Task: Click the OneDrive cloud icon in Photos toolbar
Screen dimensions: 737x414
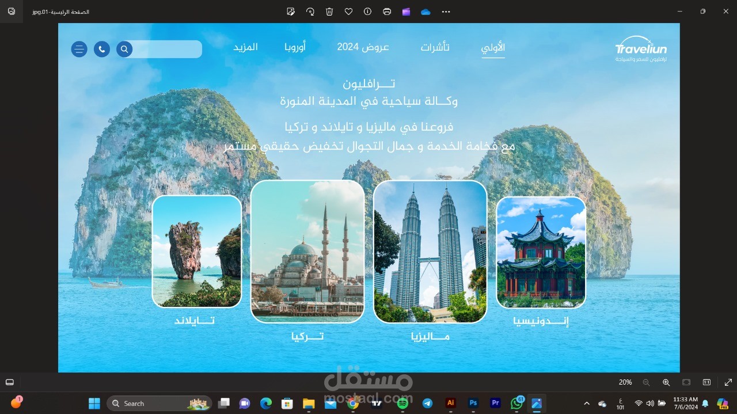Action: pyautogui.click(x=426, y=12)
